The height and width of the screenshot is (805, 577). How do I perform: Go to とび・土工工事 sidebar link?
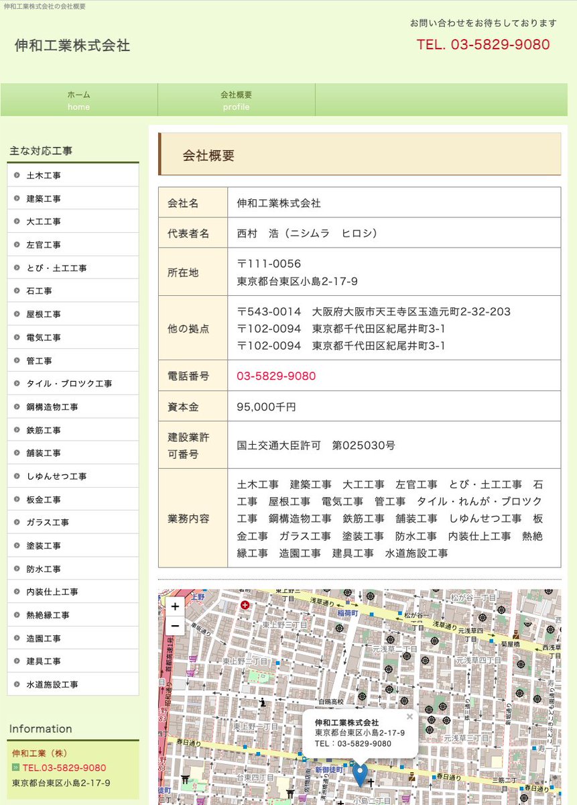coord(73,268)
